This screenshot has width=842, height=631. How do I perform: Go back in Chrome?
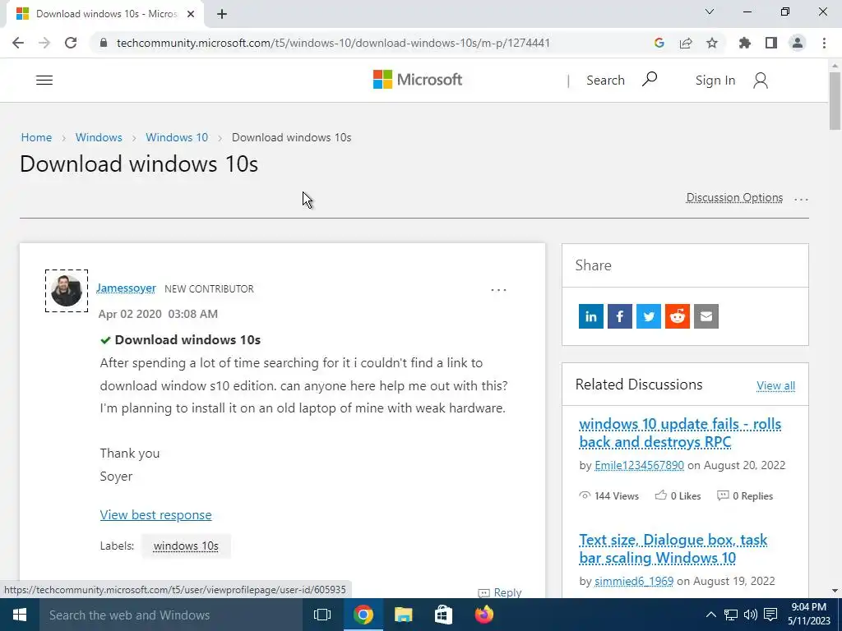18,43
